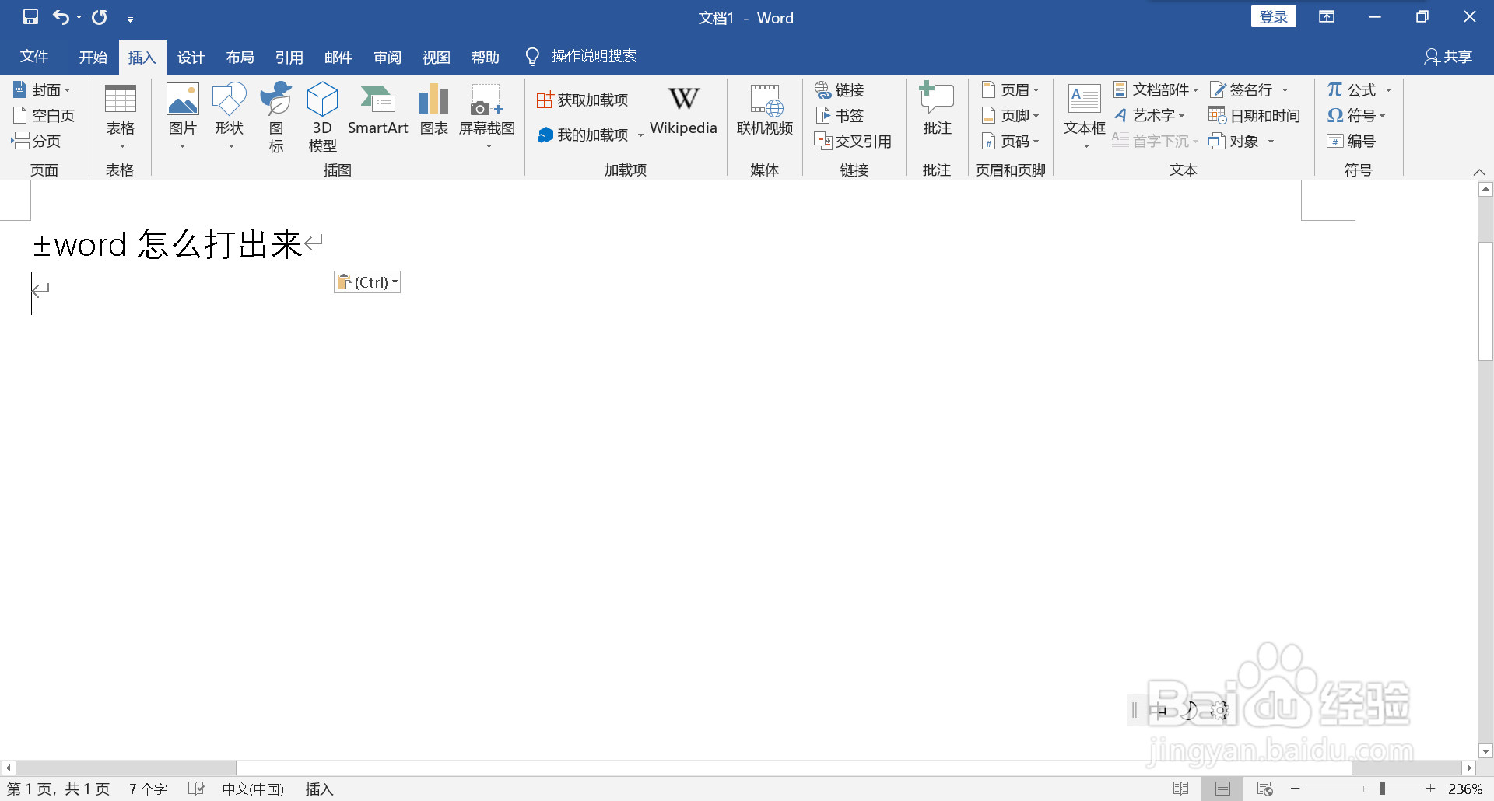The image size is (1494, 801).
Task: Switch to the Review (审阅) tab
Action: click(x=387, y=57)
